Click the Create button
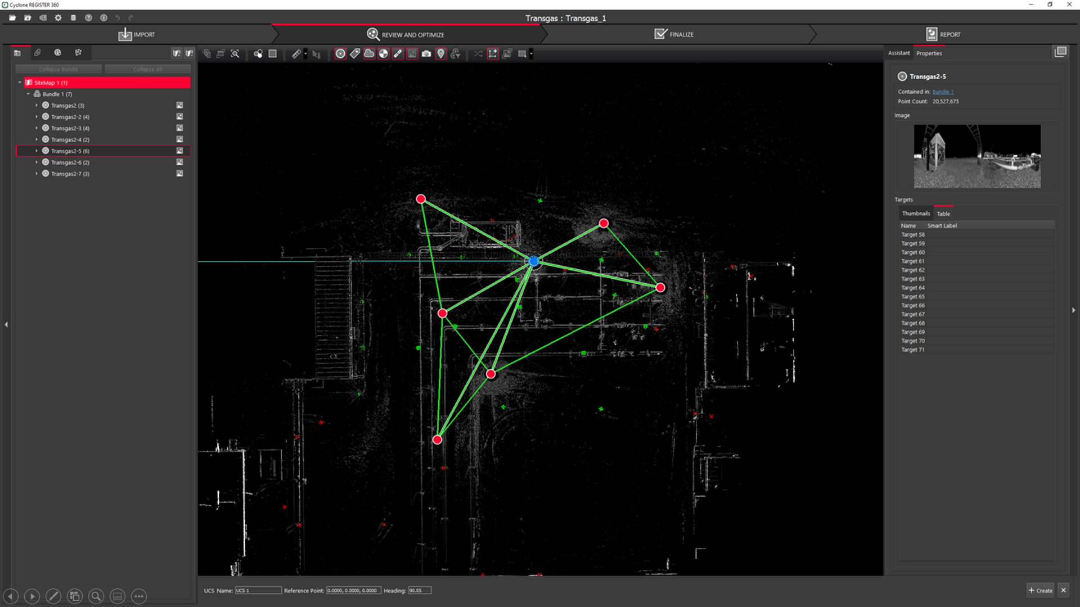This screenshot has width=1080, height=607. [1040, 590]
